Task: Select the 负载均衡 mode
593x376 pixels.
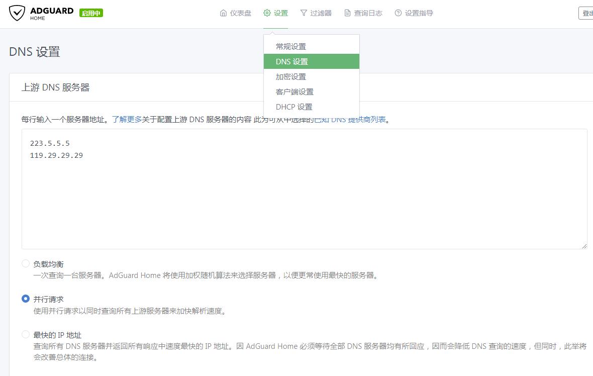Action: pos(26,263)
